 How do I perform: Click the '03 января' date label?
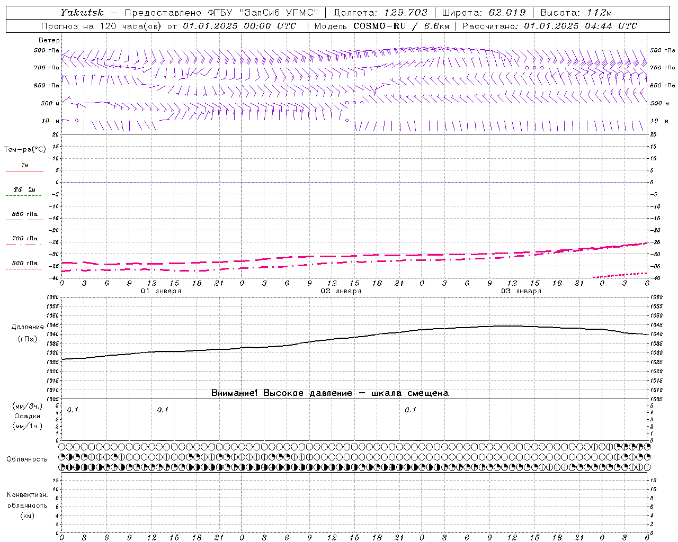tap(521, 291)
